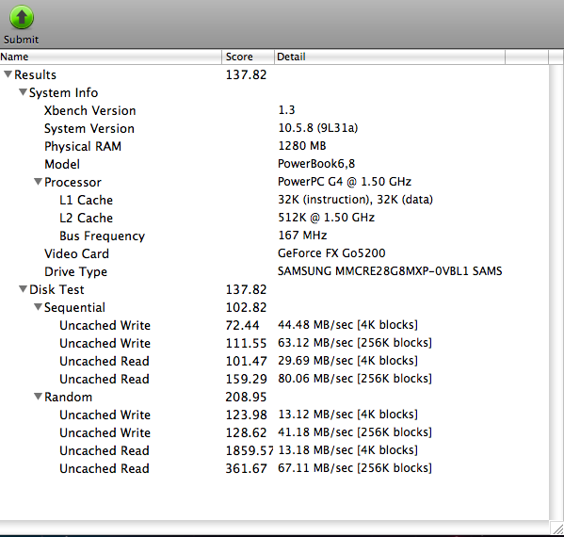Click the 167 MHz value
Screen dimensions: 564x537
tap(302, 235)
